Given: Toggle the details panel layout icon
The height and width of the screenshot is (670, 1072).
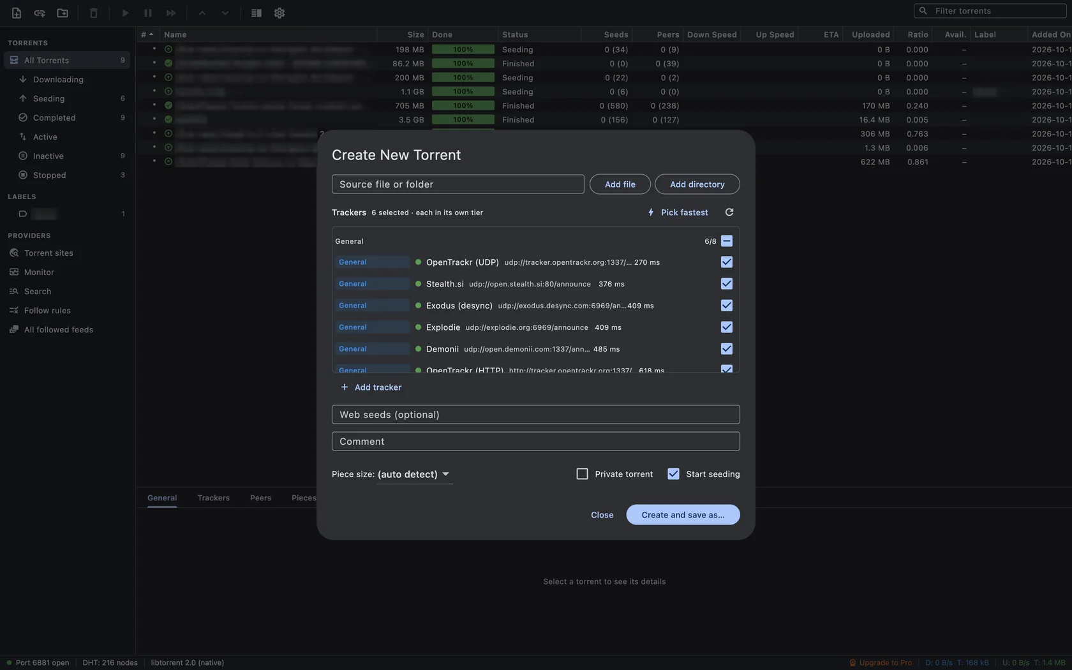Looking at the screenshot, I should [x=257, y=13].
